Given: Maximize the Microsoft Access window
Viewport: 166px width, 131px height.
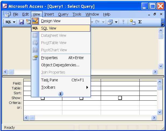Looking at the screenshot, I should pos(153,6).
